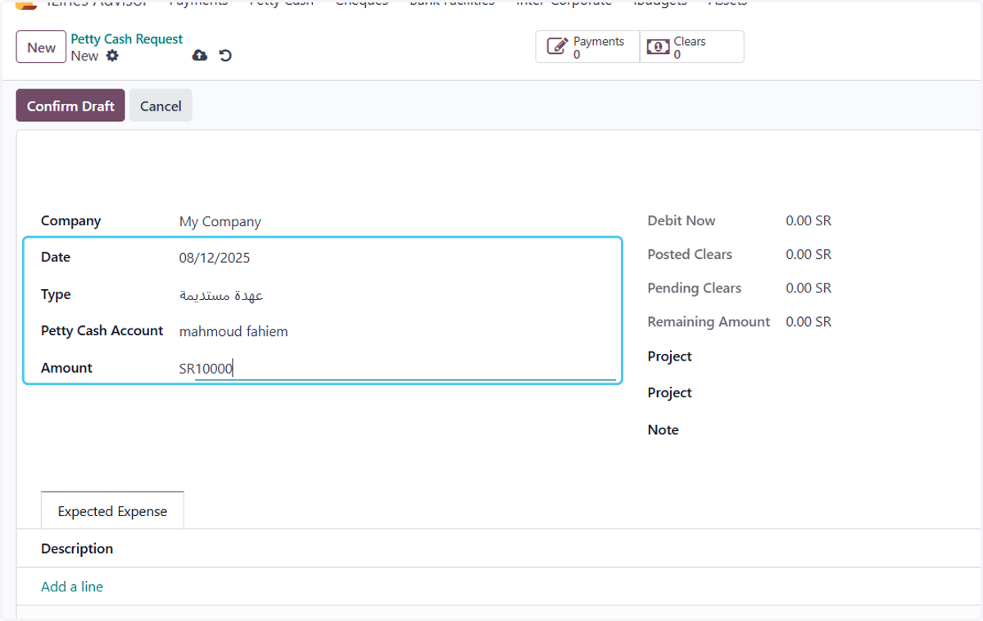
Task: Click the Debit Now value 0.00 SR
Action: pyautogui.click(x=809, y=221)
